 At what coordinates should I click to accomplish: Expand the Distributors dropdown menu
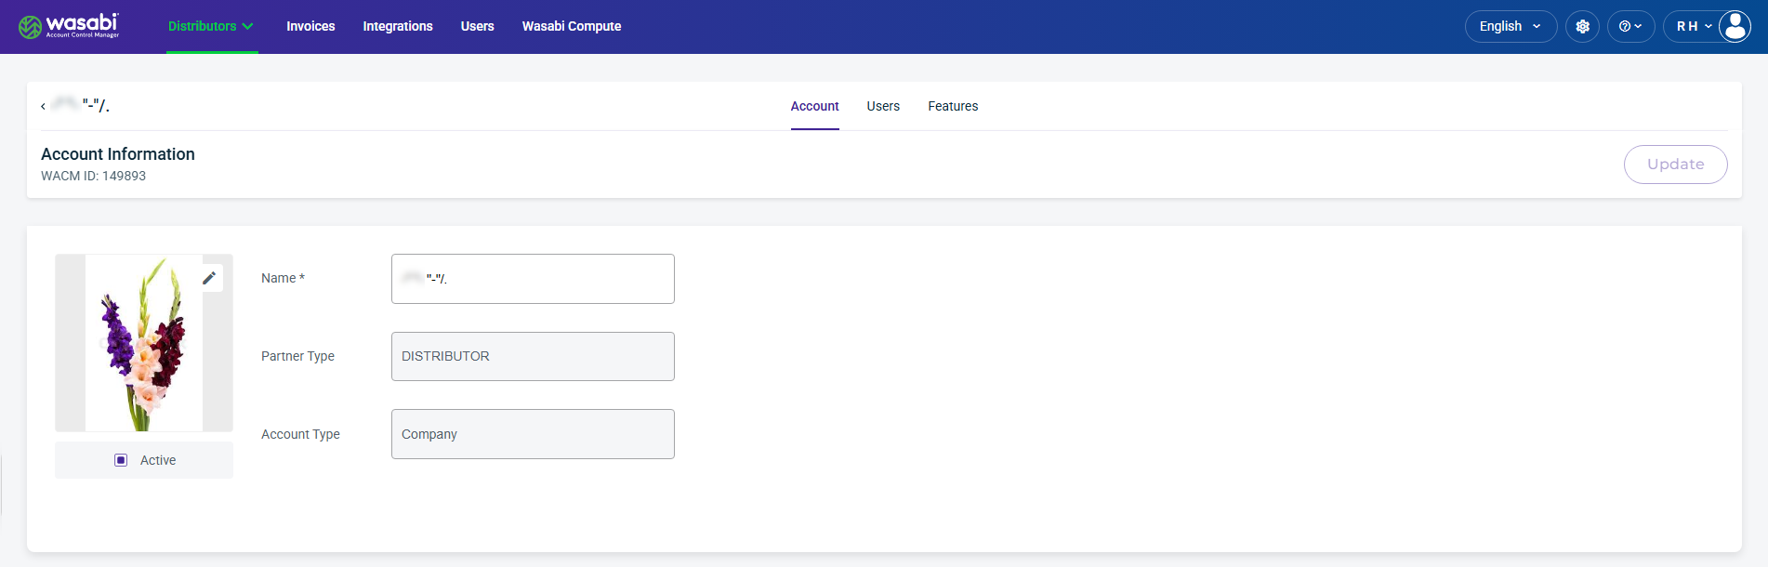211,26
